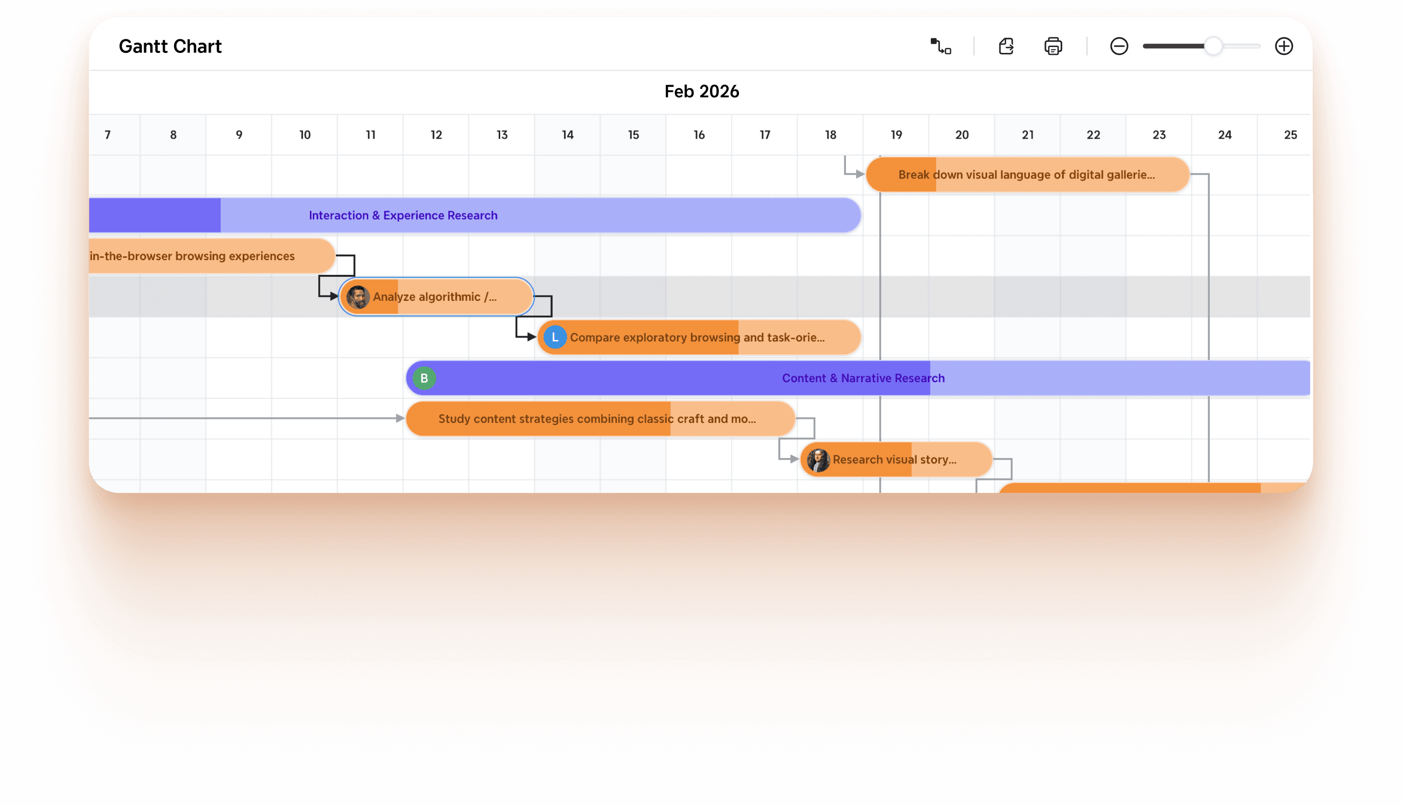The image size is (1402, 805).
Task: Click day 14 in the timeline header
Action: (567, 134)
